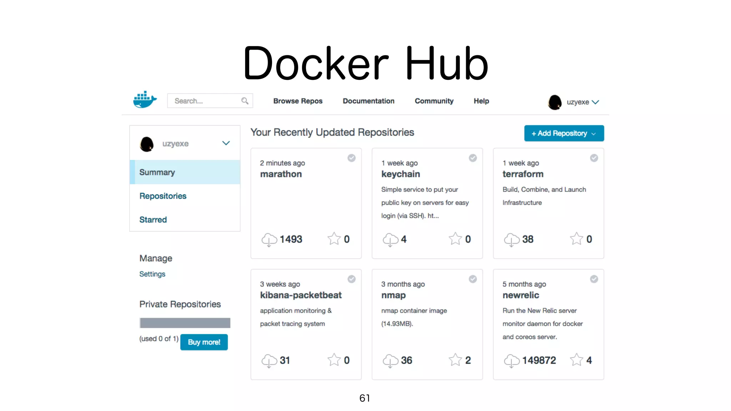The width and height of the screenshot is (731, 411).
Task: Open the keychain repository
Action: (x=400, y=174)
